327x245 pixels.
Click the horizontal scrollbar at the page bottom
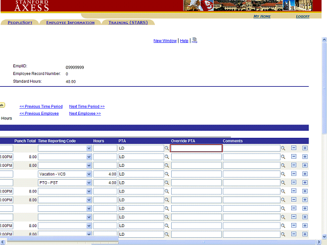[163, 242]
